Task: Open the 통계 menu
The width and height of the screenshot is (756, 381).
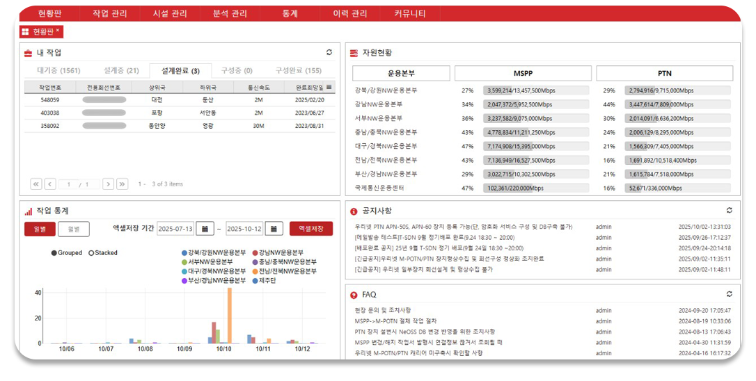Action: pyautogui.click(x=290, y=13)
